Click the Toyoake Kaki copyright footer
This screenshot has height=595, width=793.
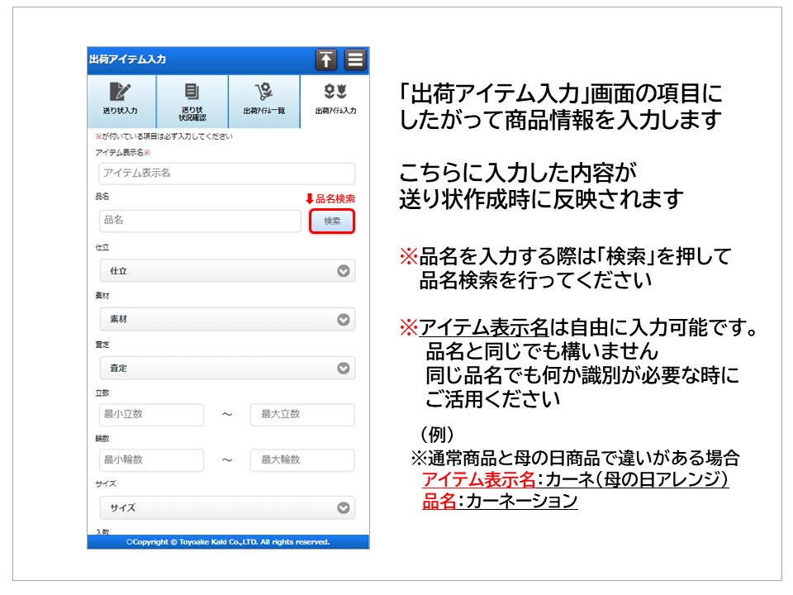pos(228,542)
